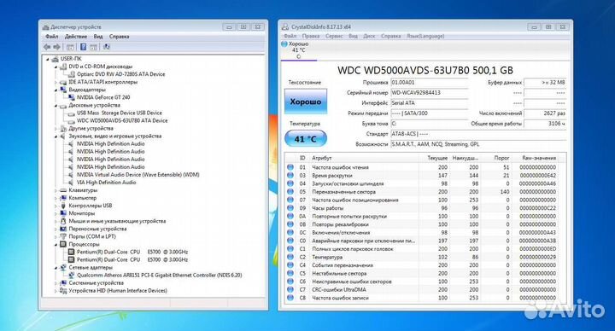Collapse the Дисковые устройства node arrow
This screenshot has width=615, height=331.
56,106
